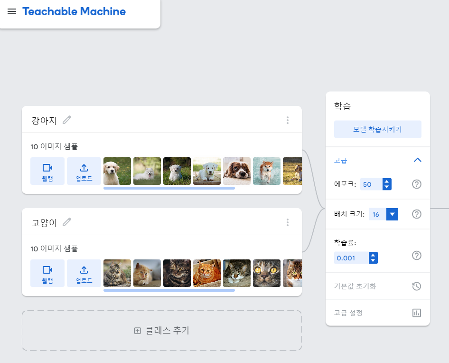Open help for 학습률 question mark
This screenshot has width=449, height=363.
(x=417, y=255)
